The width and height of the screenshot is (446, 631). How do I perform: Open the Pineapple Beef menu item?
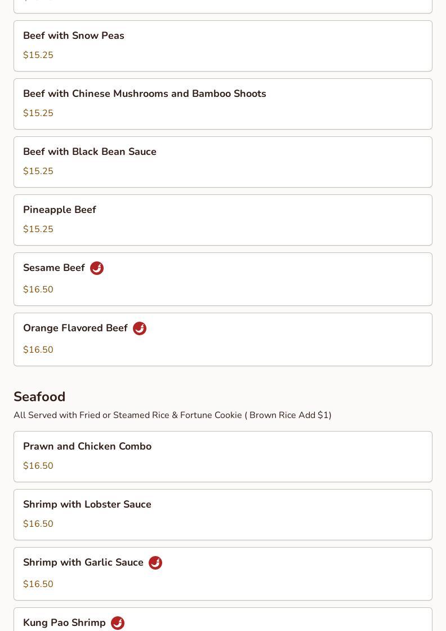tap(223, 220)
